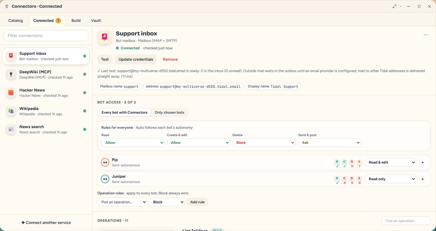Click Pip's Delete permission badge
Screen dimensions: 436x231
tap(352, 163)
